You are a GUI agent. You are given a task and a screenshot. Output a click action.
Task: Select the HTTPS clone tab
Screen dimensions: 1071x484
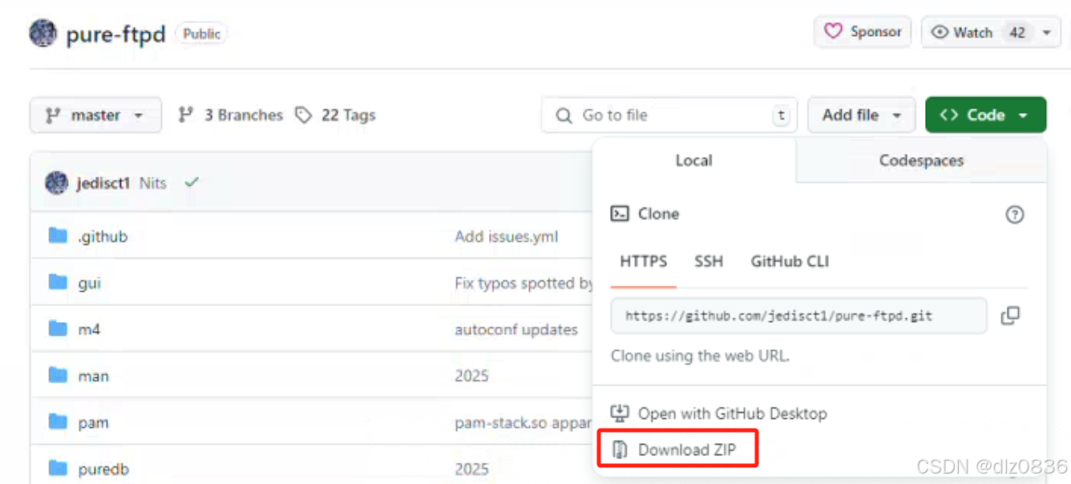(x=644, y=261)
